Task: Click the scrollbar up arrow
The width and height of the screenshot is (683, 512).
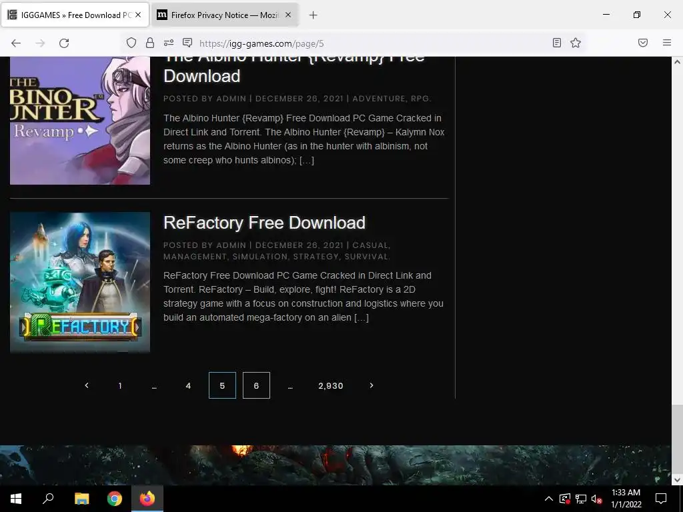Action: (x=677, y=62)
